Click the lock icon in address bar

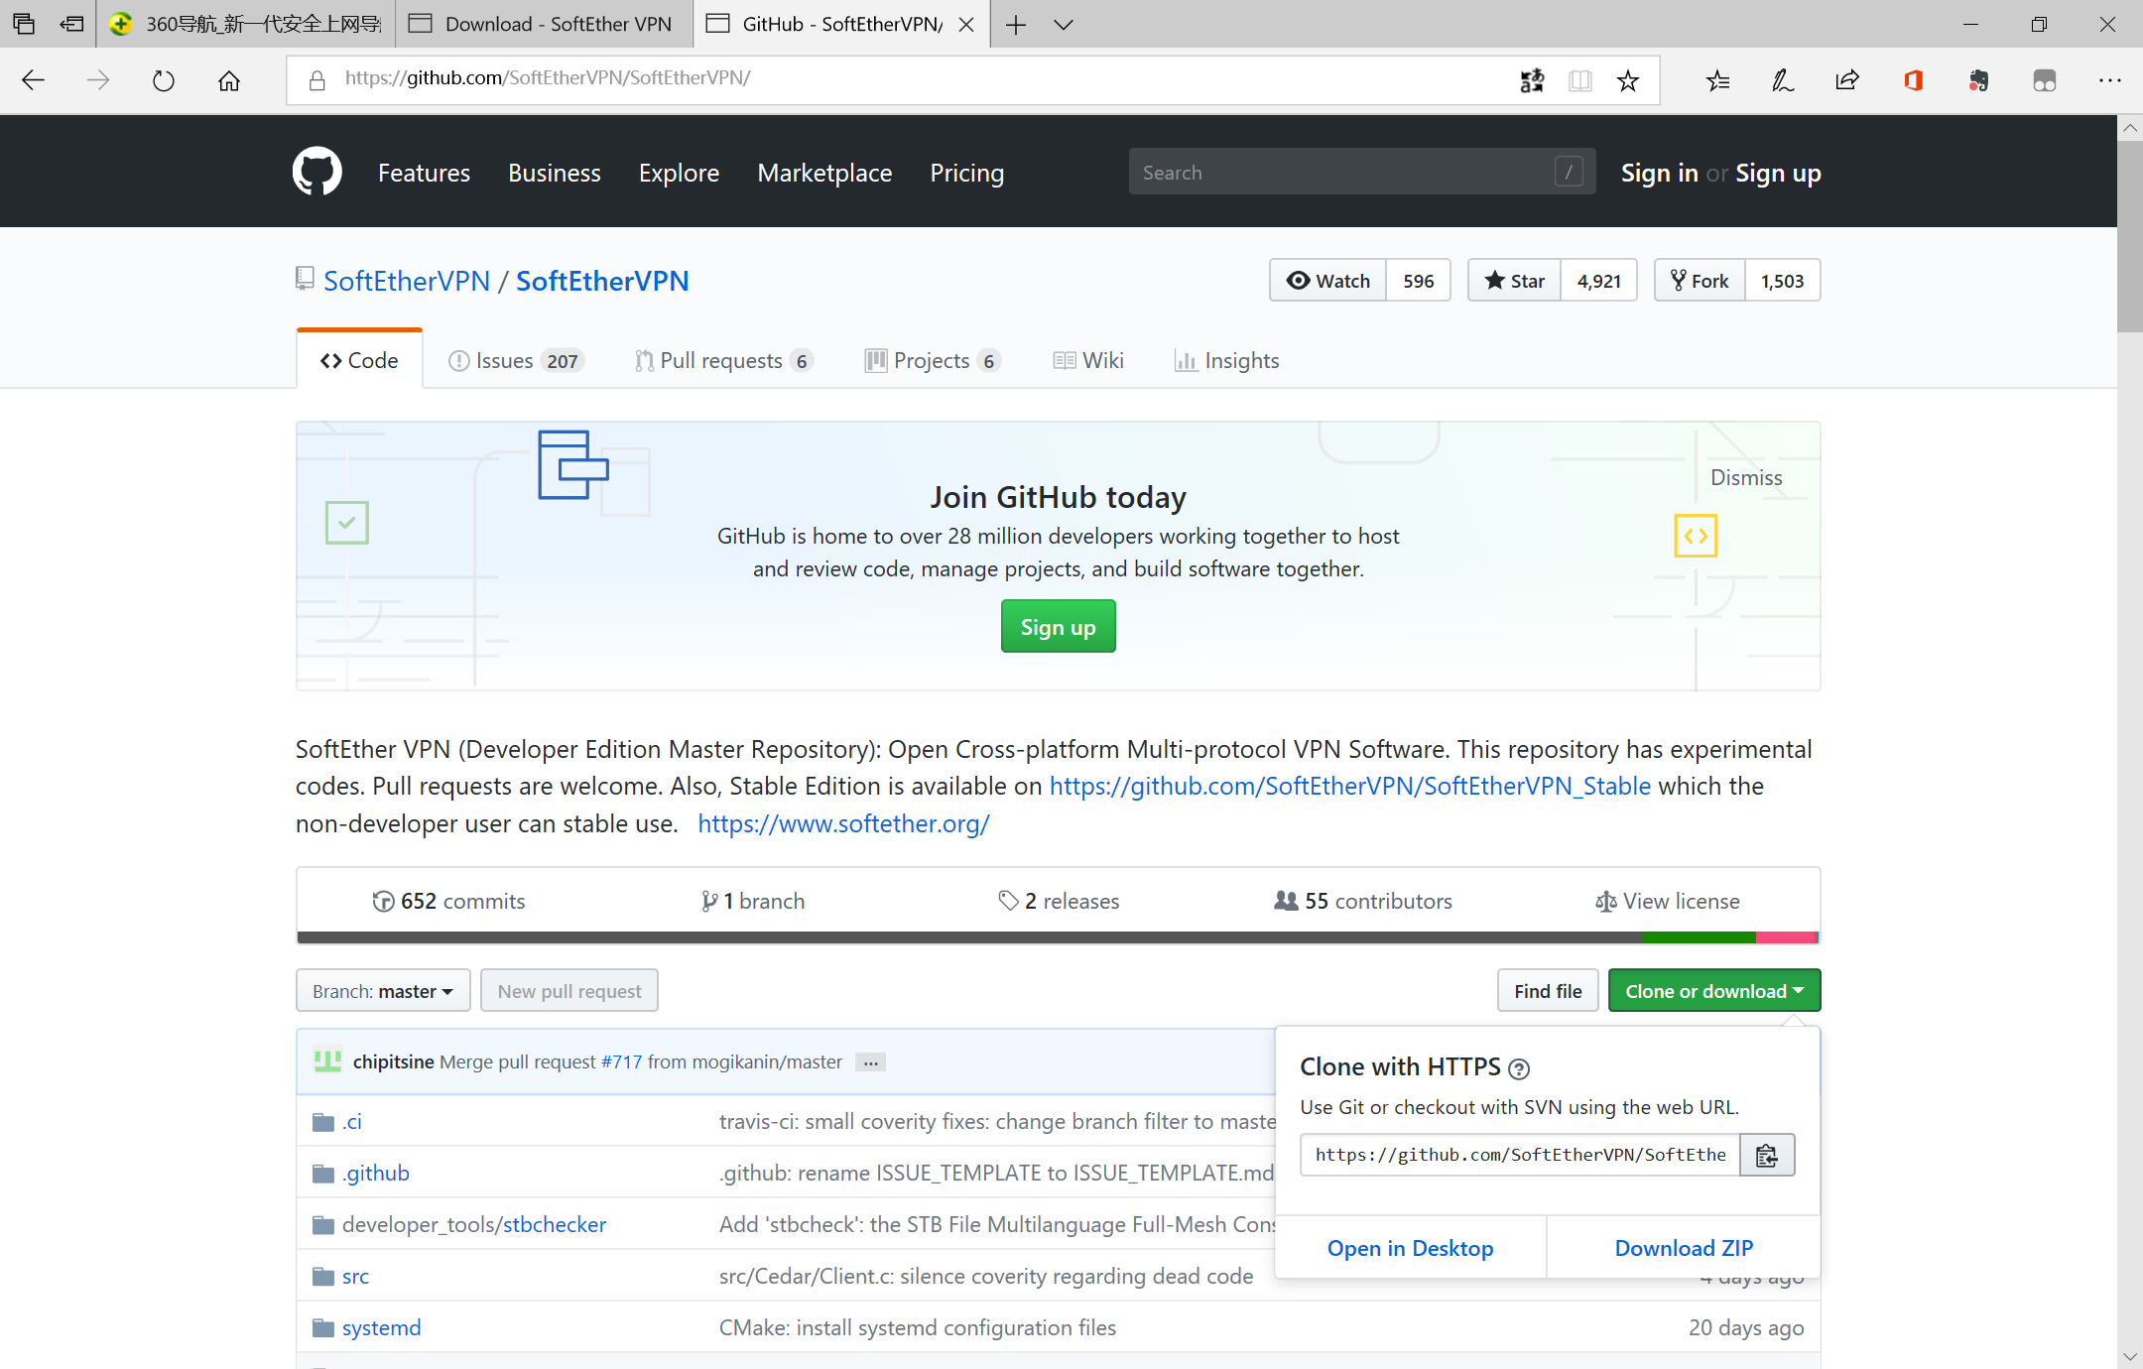(x=317, y=80)
